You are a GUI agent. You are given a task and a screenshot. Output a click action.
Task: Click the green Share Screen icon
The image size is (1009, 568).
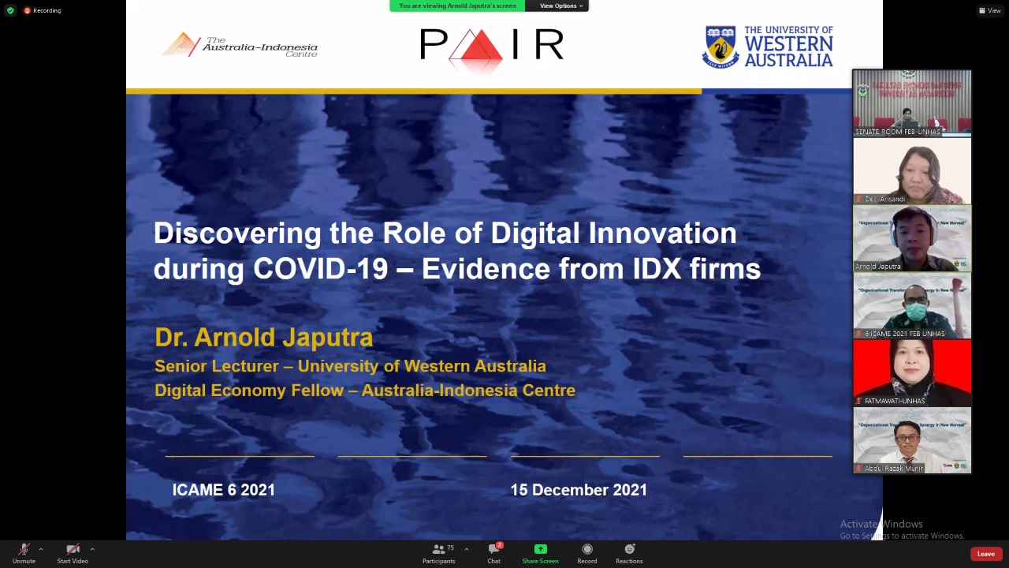point(540,549)
